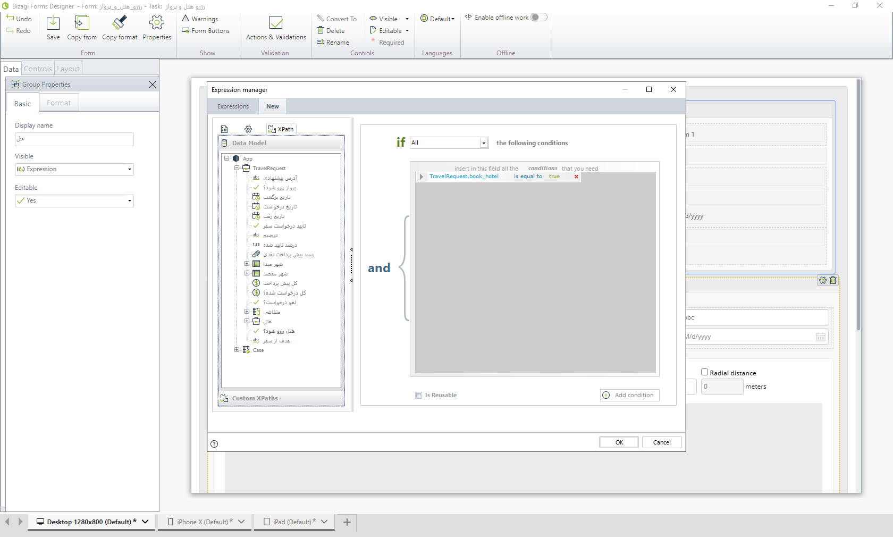Viewport: 893px width, 537px height.
Task: Switch to the Layout tab
Action: tap(68, 69)
